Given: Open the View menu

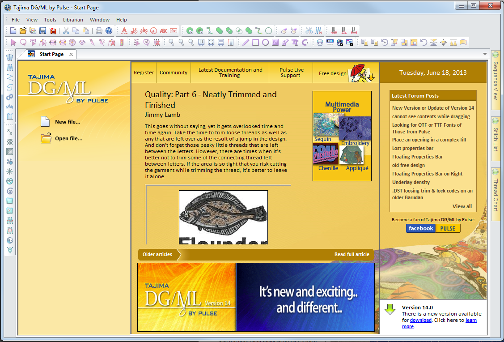Looking at the screenshot, I should 32,20.
